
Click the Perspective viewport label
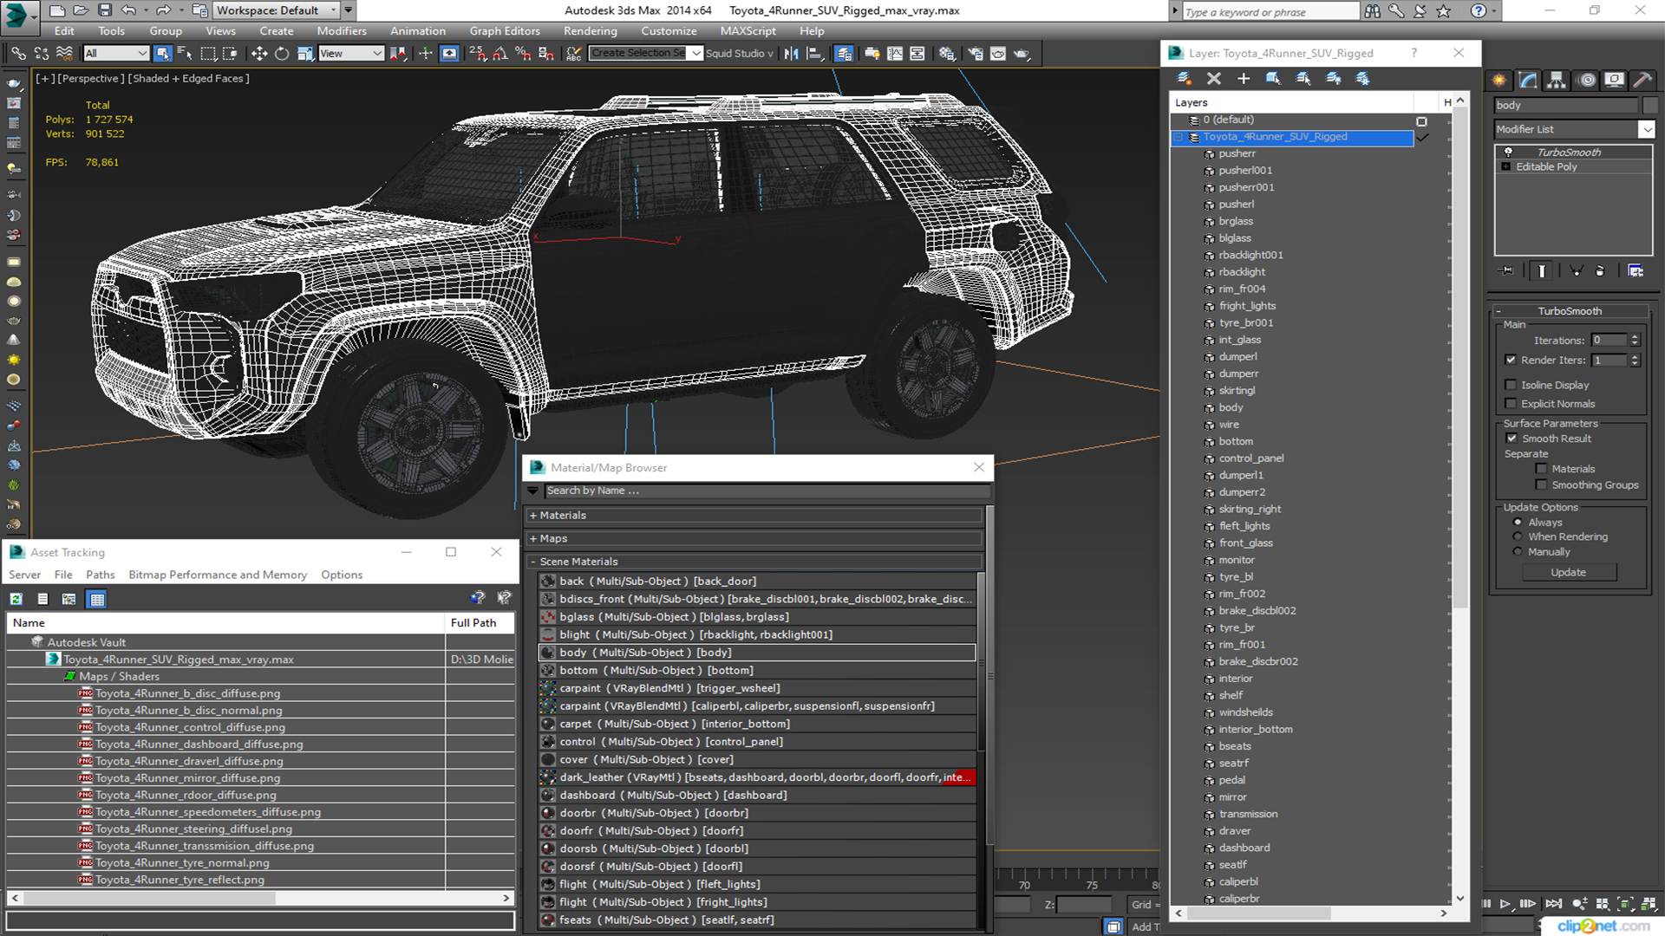click(91, 78)
